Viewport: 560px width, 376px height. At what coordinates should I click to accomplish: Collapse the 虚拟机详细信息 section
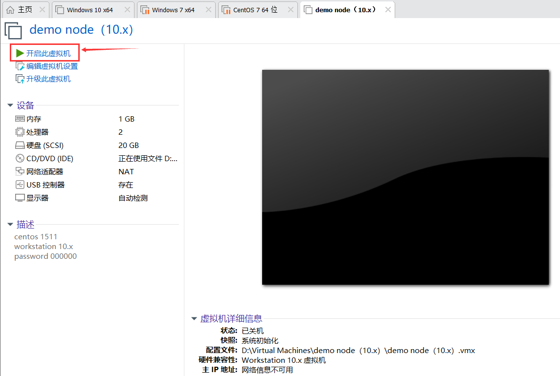194,318
